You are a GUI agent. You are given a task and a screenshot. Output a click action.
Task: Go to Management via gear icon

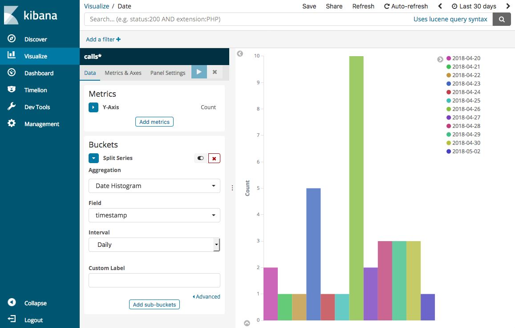pyautogui.click(x=12, y=123)
